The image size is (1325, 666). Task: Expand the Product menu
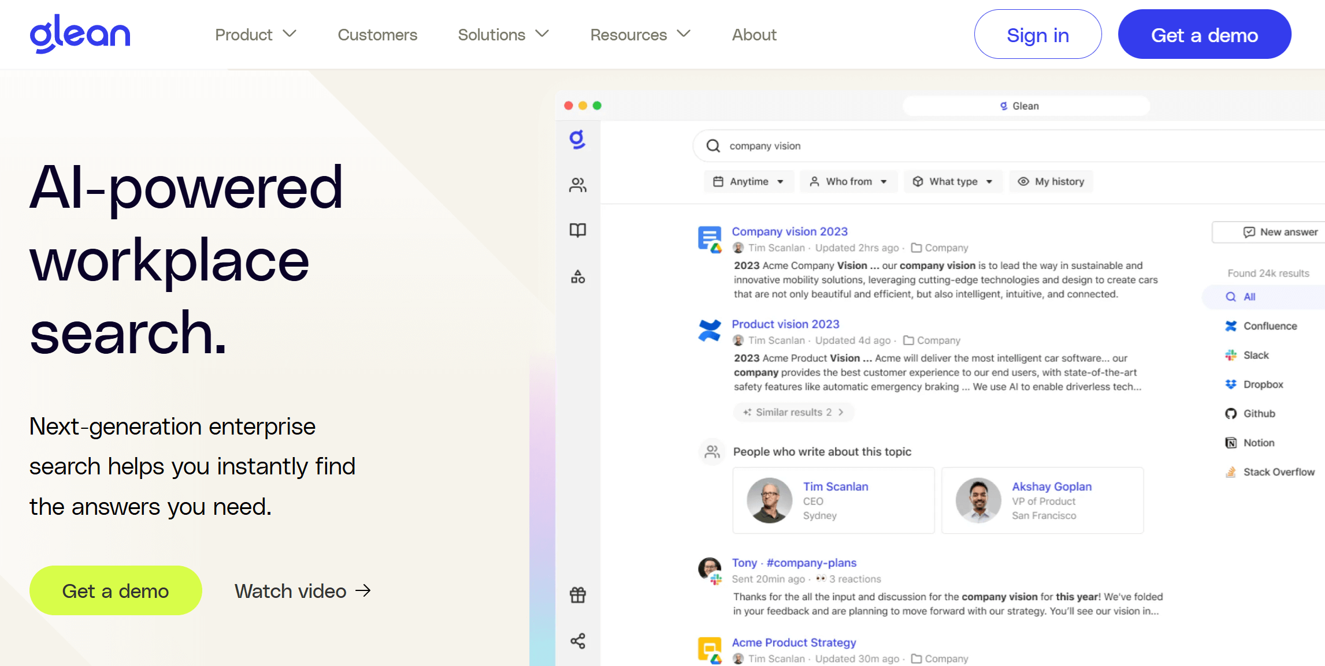255,35
